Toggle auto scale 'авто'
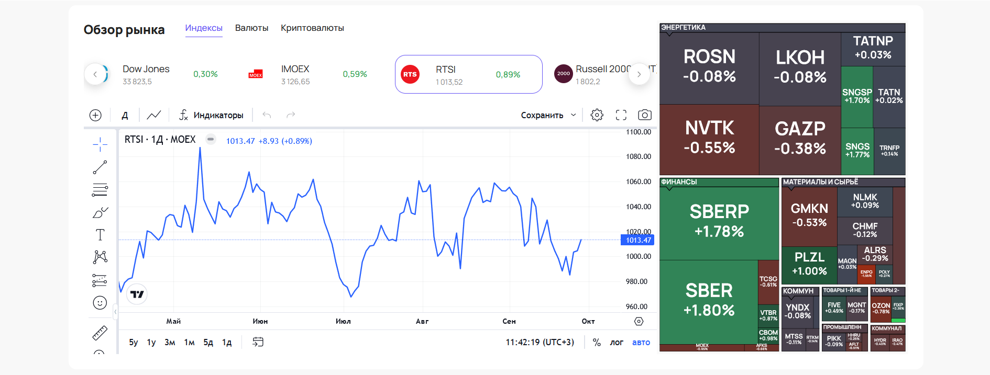Screen dimensions: 990x375 (x=641, y=342)
